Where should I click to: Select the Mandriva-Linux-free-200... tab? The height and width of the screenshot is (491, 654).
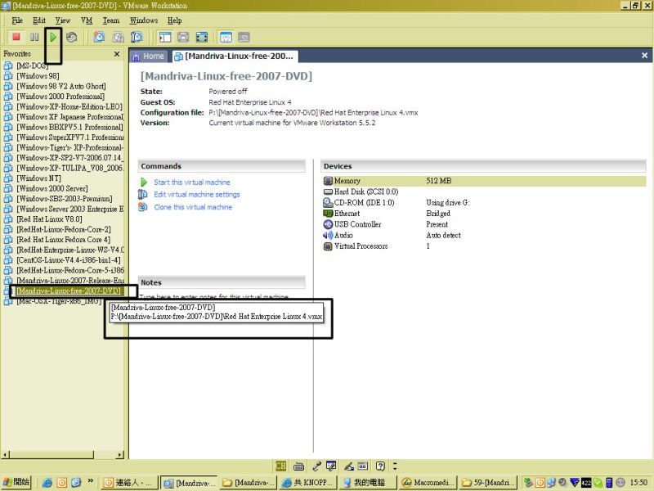235,56
